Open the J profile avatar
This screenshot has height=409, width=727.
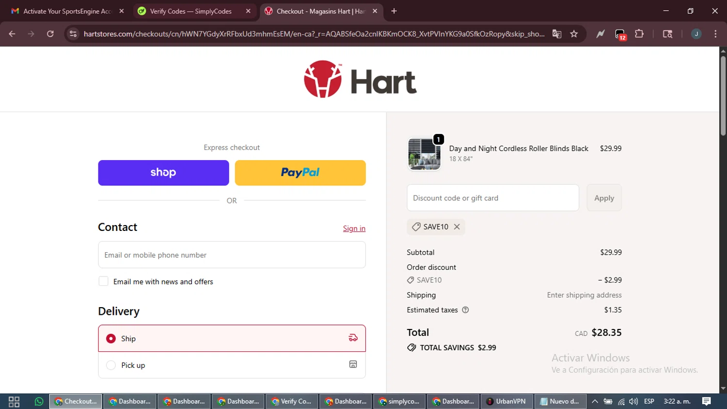696,34
